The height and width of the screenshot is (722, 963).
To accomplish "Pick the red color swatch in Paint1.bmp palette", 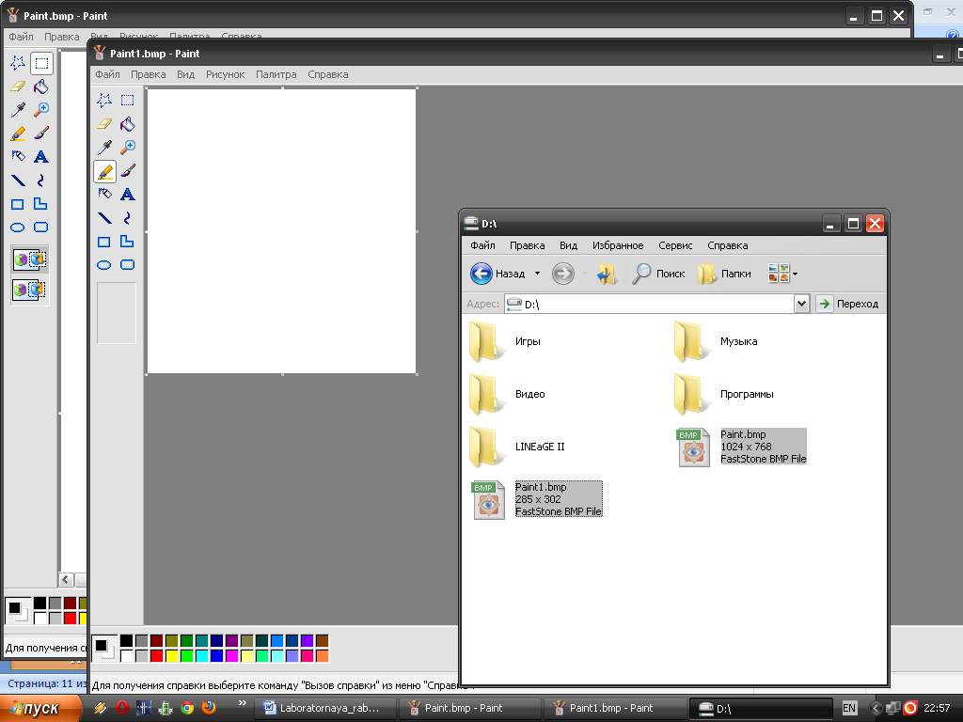I will click(157, 655).
